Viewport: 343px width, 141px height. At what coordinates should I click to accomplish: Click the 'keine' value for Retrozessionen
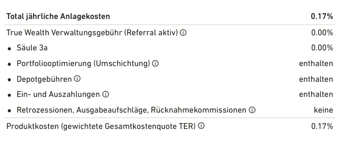point(323,110)
